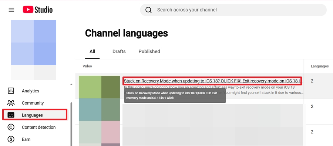This screenshot has width=333, height=146.
Task: Click the Video column header
Action: point(87,66)
